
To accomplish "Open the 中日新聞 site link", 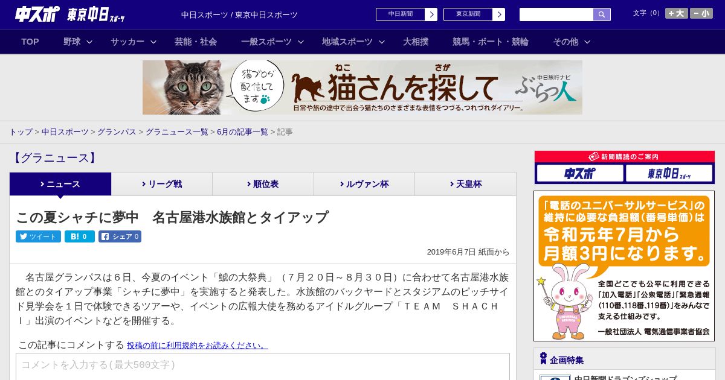I will click(401, 14).
